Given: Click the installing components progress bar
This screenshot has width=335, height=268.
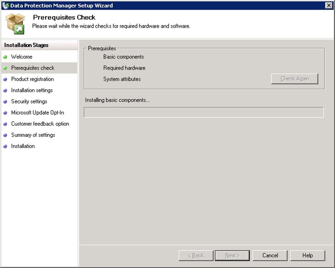Looking at the screenshot, I should point(204,112).
